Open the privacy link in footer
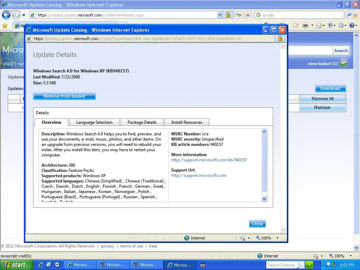 [108, 246]
